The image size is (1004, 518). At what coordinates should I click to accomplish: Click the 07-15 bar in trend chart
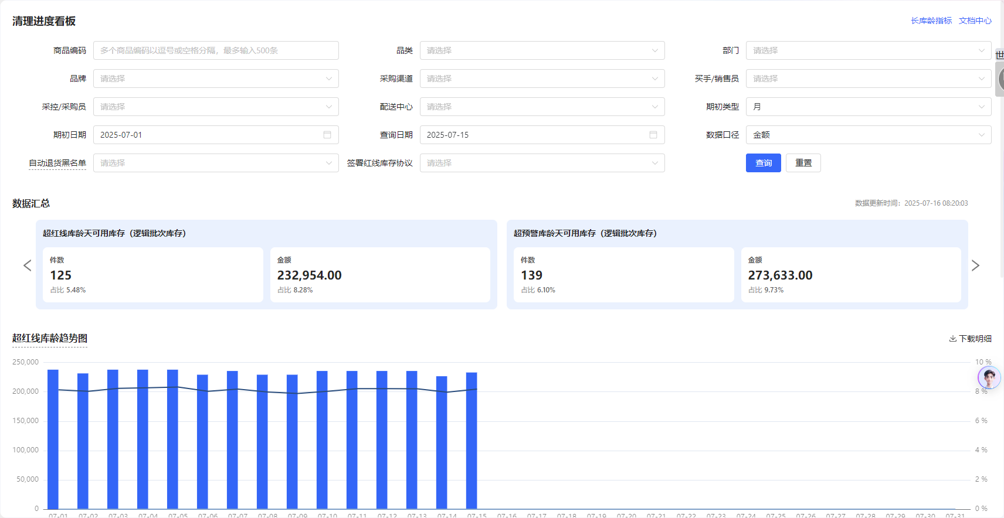click(472, 439)
